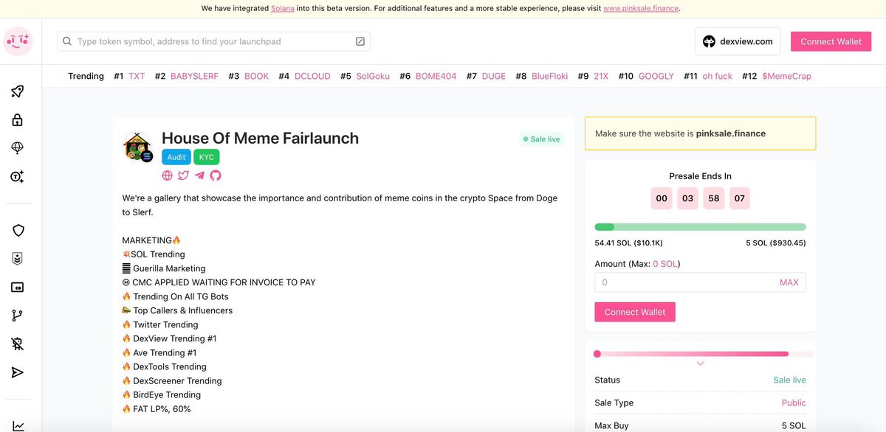Open trending token BOOK
The image size is (886, 432).
[256, 76]
